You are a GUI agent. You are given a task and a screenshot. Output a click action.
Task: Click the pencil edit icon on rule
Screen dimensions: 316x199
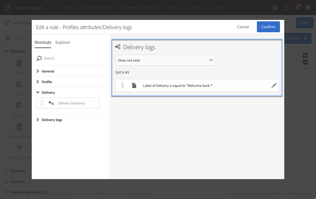coord(274,85)
